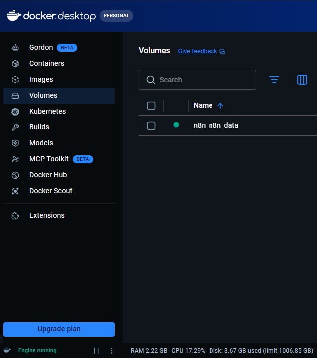Click the MCP Toolkit icon
Viewport: 317px width, 358px height.
tap(15, 159)
